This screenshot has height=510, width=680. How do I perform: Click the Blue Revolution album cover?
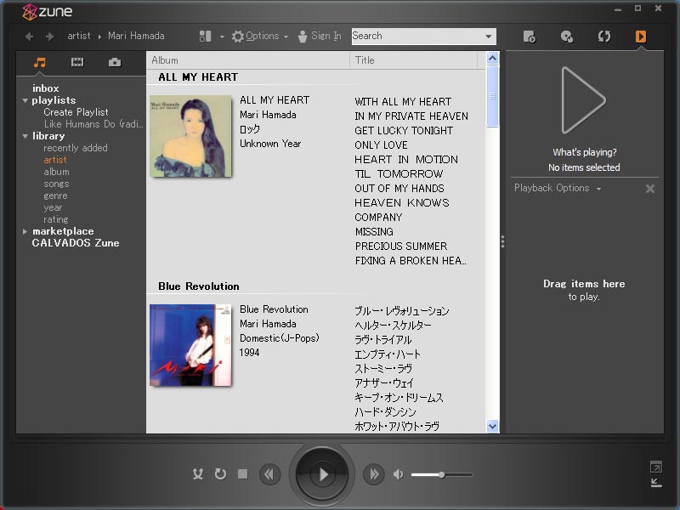click(190, 345)
